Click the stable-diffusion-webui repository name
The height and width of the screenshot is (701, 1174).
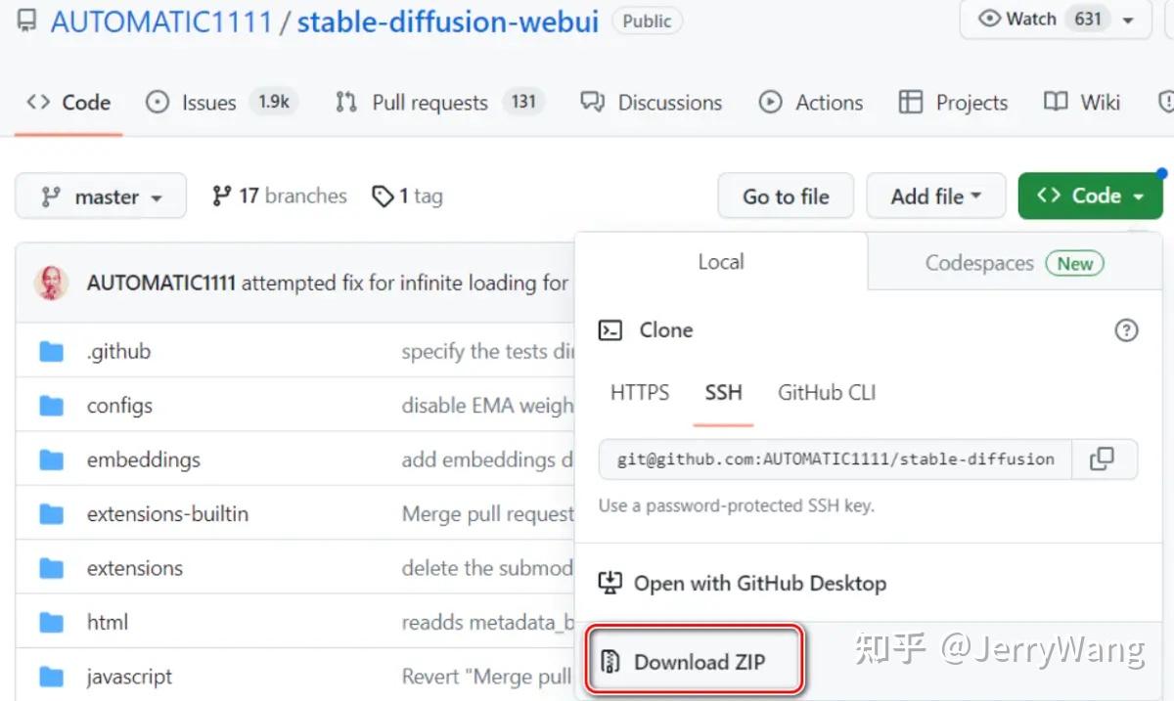point(447,22)
